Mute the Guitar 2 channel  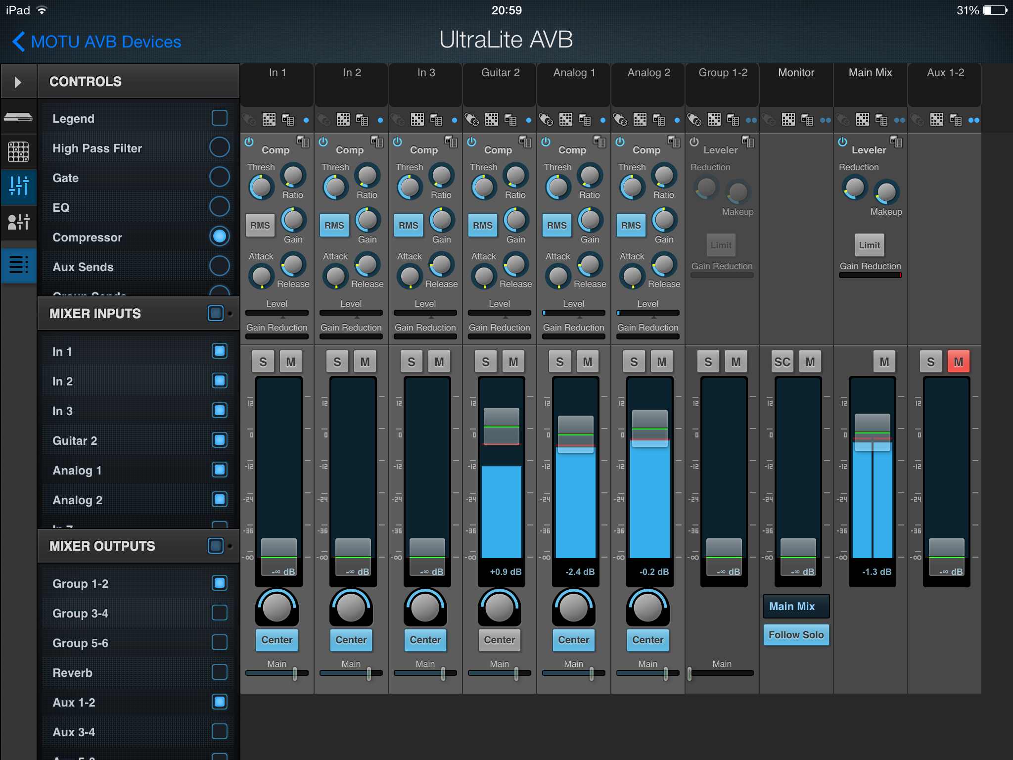click(x=513, y=362)
